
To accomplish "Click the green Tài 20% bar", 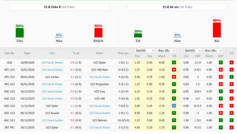I will pos(138,35).
